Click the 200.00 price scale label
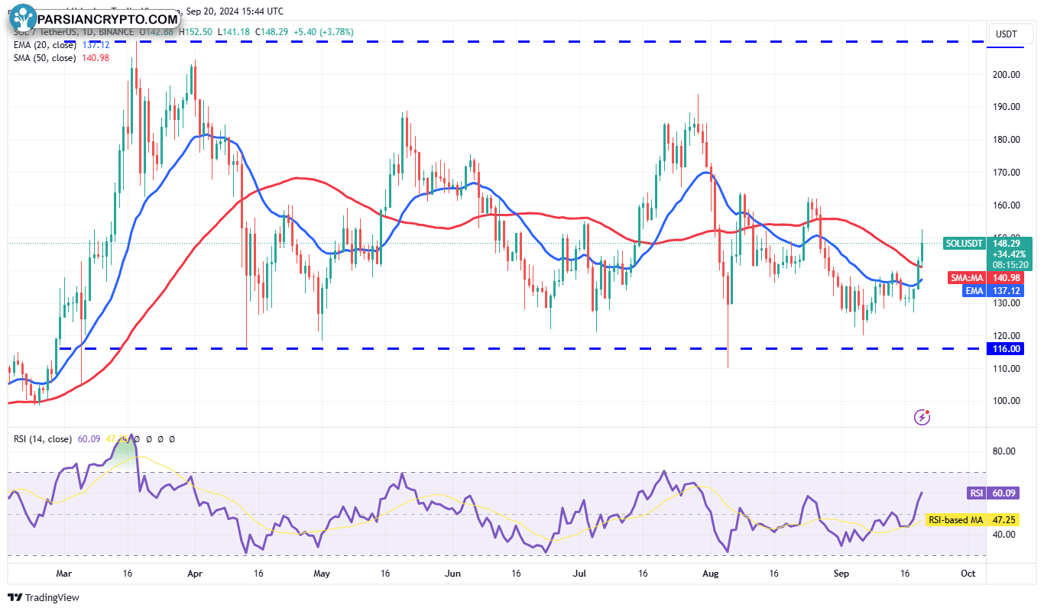Screen dimensions: 1044x611 tap(1006, 74)
